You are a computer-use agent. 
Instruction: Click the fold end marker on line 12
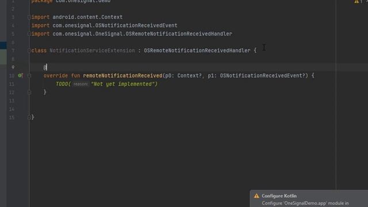[29, 93]
